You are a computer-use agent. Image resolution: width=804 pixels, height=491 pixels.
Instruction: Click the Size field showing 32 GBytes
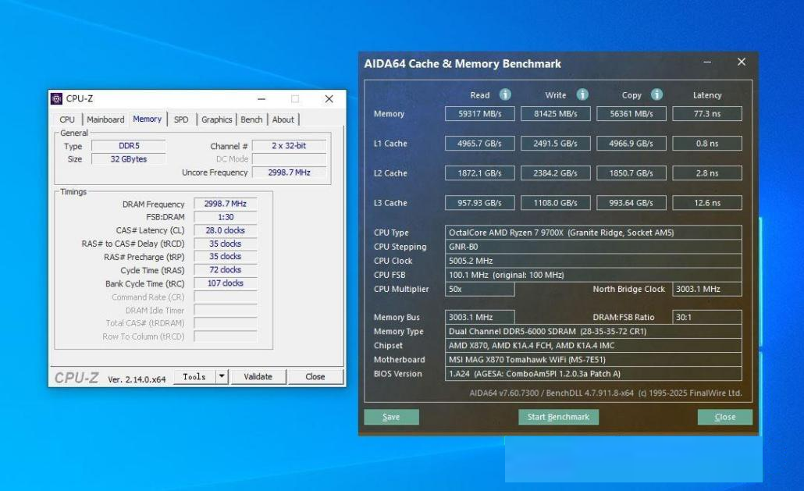click(129, 159)
